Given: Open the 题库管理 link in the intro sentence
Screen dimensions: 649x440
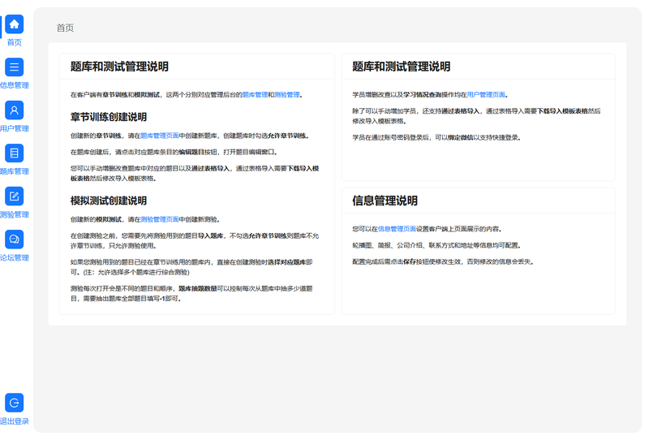Looking at the screenshot, I should (256, 95).
